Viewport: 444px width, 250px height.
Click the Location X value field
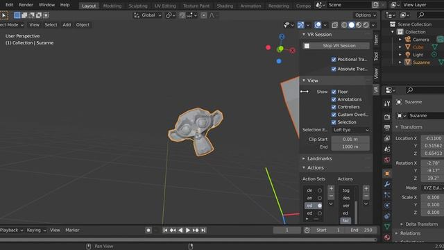coord(432,138)
